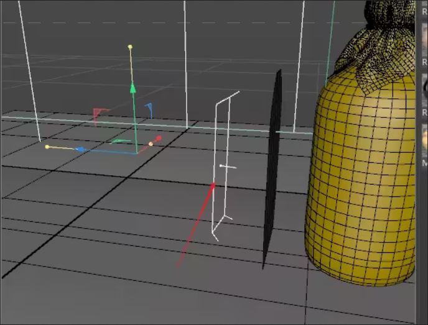Select the yellow bottle body mesh
This screenshot has height=325, width=428.
[x=361, y=186]
